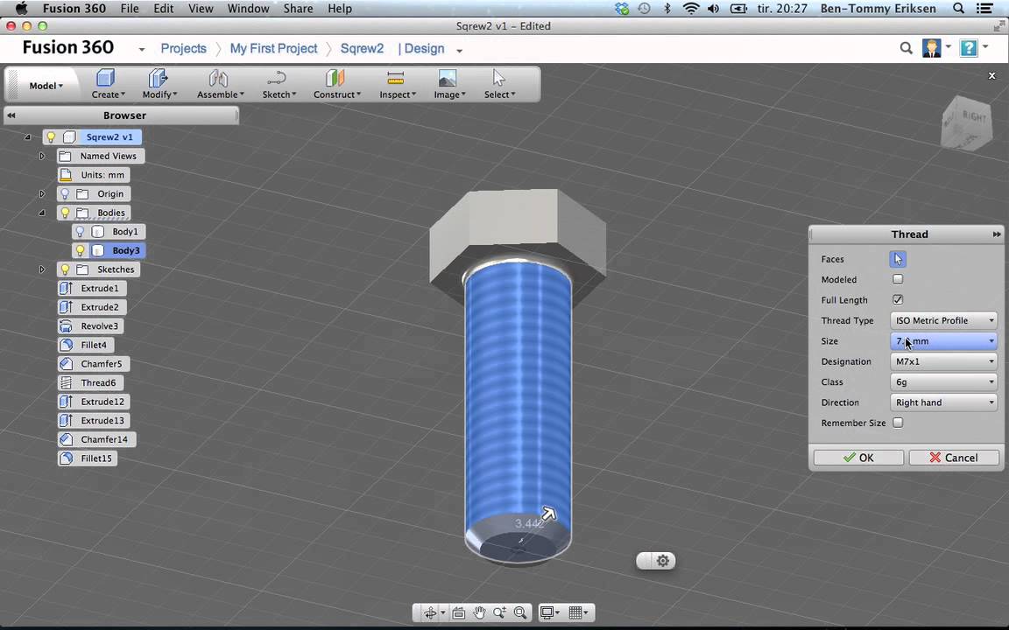
Task: Expand the Sketches folder arrow
Action: 42,269
